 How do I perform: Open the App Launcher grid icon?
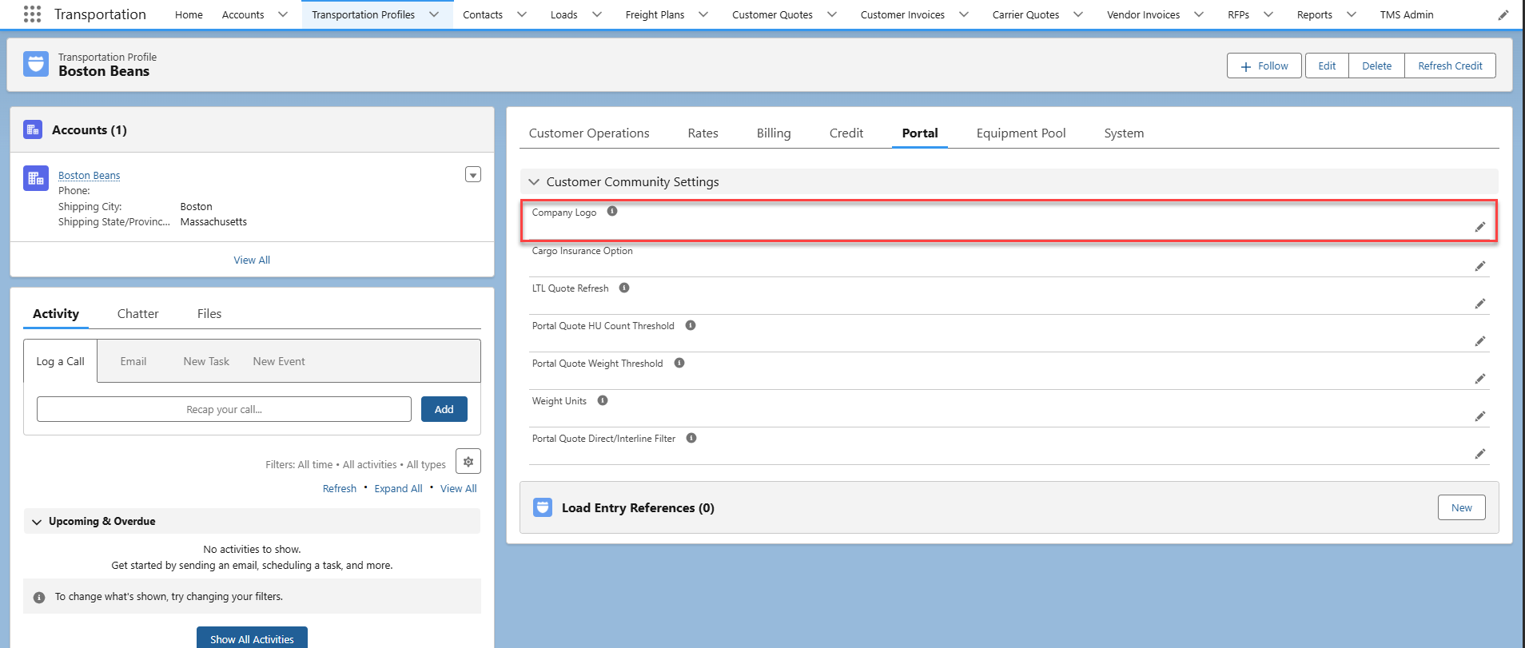tap(32, 14)
